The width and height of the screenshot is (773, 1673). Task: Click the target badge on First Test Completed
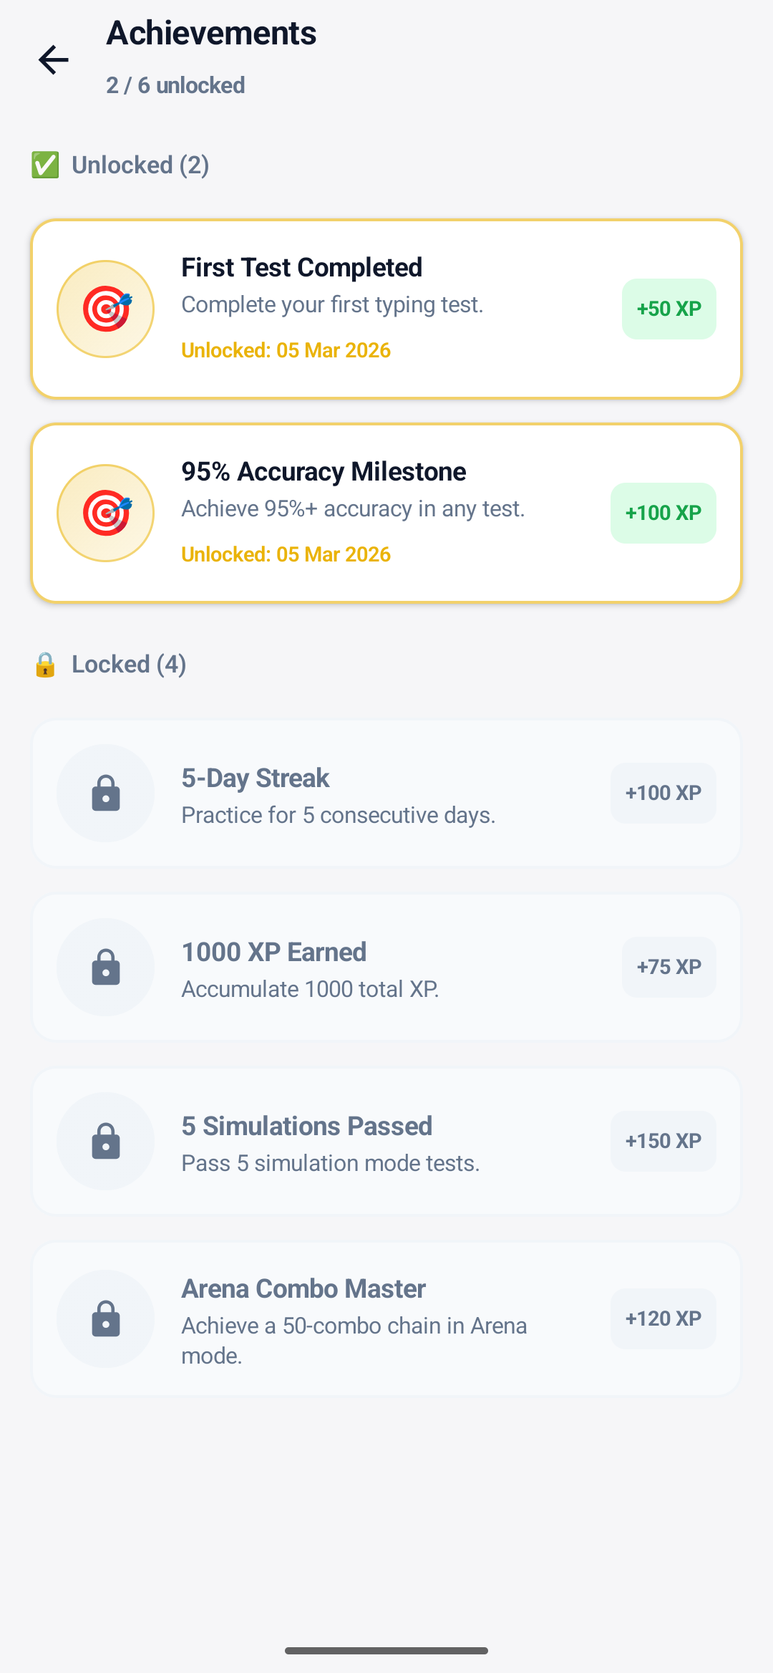[105, 309]
